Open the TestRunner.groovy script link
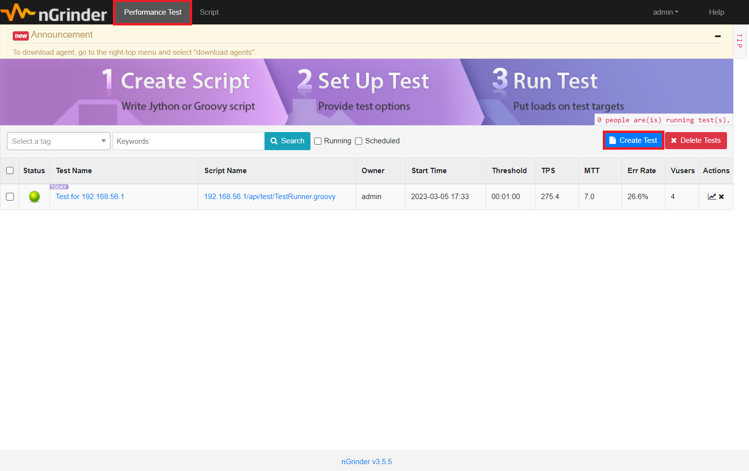Image resolution: width=749 pixels, height=471 pixels. [x=270, y=197]
